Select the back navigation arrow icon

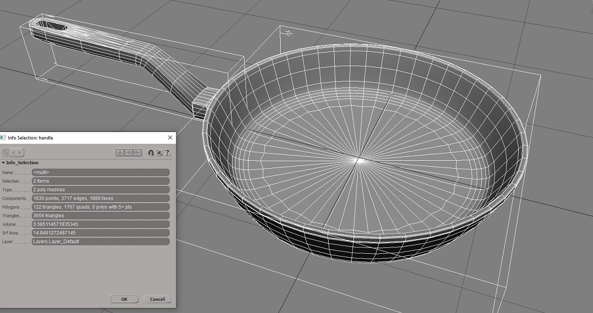pos(128,152)
